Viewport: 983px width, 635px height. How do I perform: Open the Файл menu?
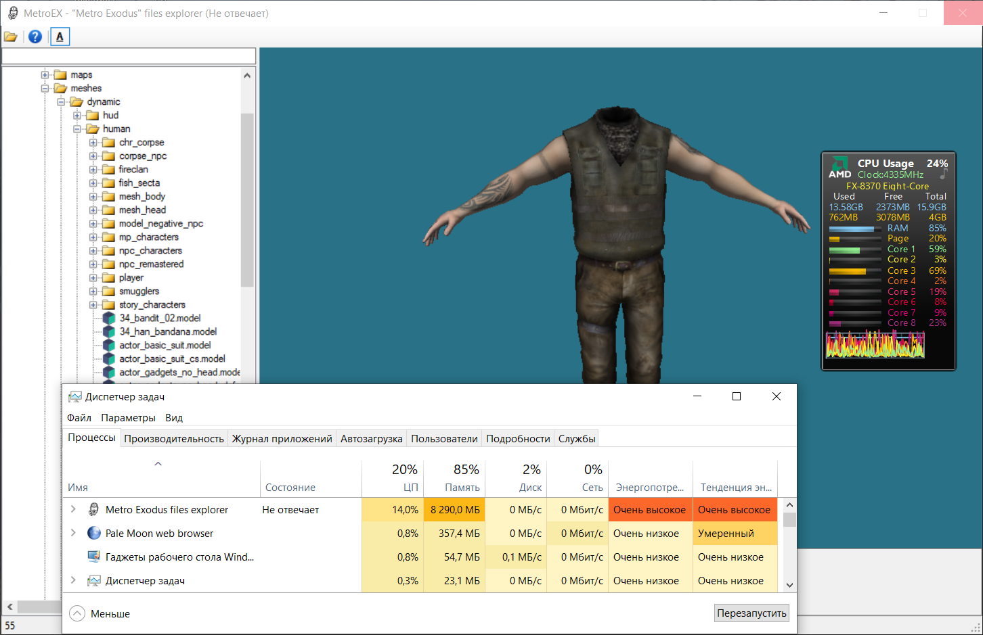(x=79, y=418)
